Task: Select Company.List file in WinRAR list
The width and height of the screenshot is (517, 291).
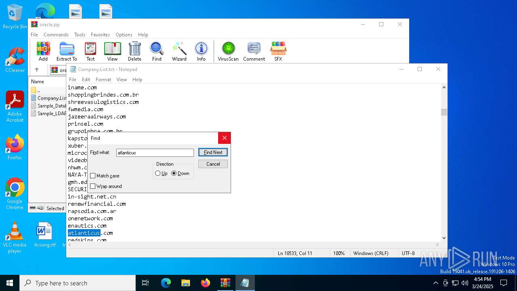Action: (48, 98)
